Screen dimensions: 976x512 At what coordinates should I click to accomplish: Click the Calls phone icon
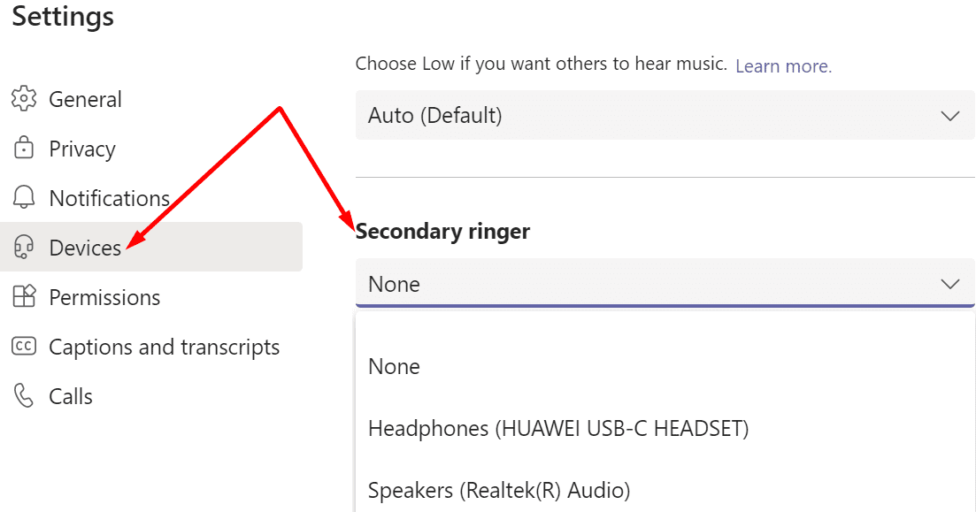tap(24, 395)
